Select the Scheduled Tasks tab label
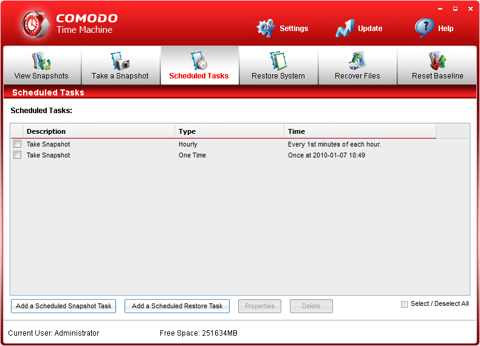 pos(199,75)
